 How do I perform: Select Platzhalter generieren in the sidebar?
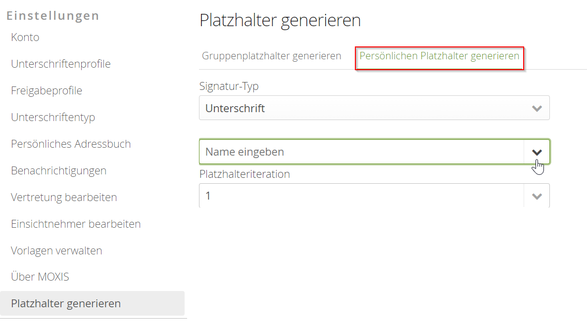66,303
